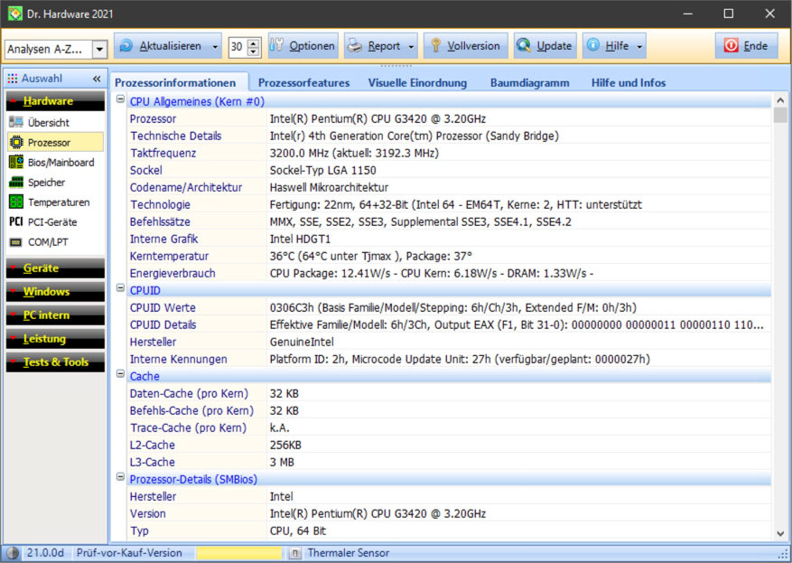792x563 pixels.
Task: Increase the refresh interval spinner value
Action: tap(254, 42)
